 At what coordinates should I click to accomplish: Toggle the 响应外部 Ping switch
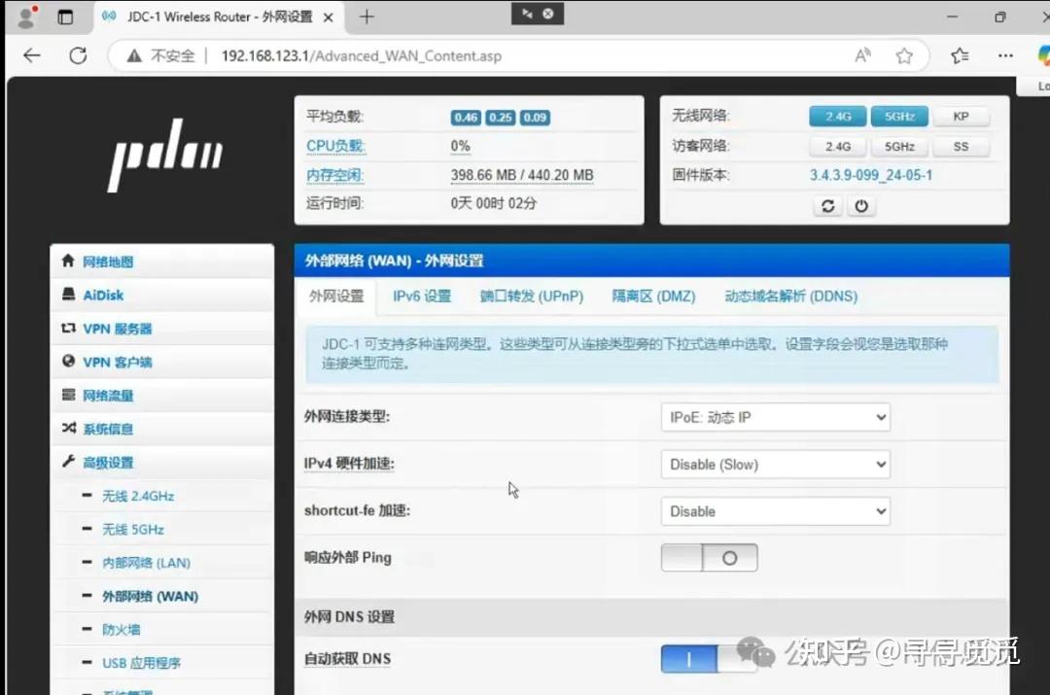click(x=709, y=557)
